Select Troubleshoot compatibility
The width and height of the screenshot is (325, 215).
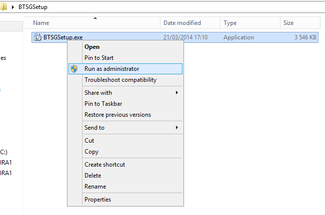120,80
